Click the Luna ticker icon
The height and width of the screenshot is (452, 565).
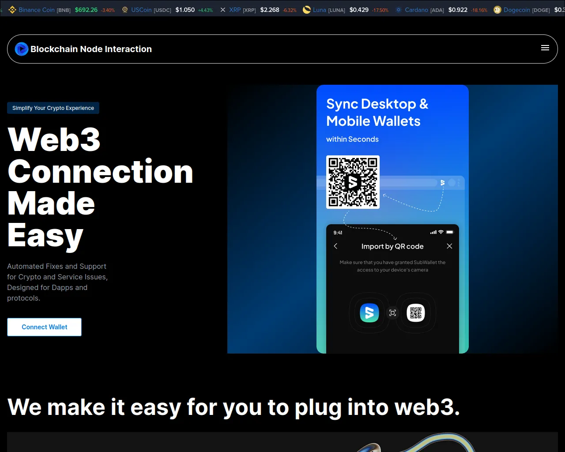click(307, 10)
